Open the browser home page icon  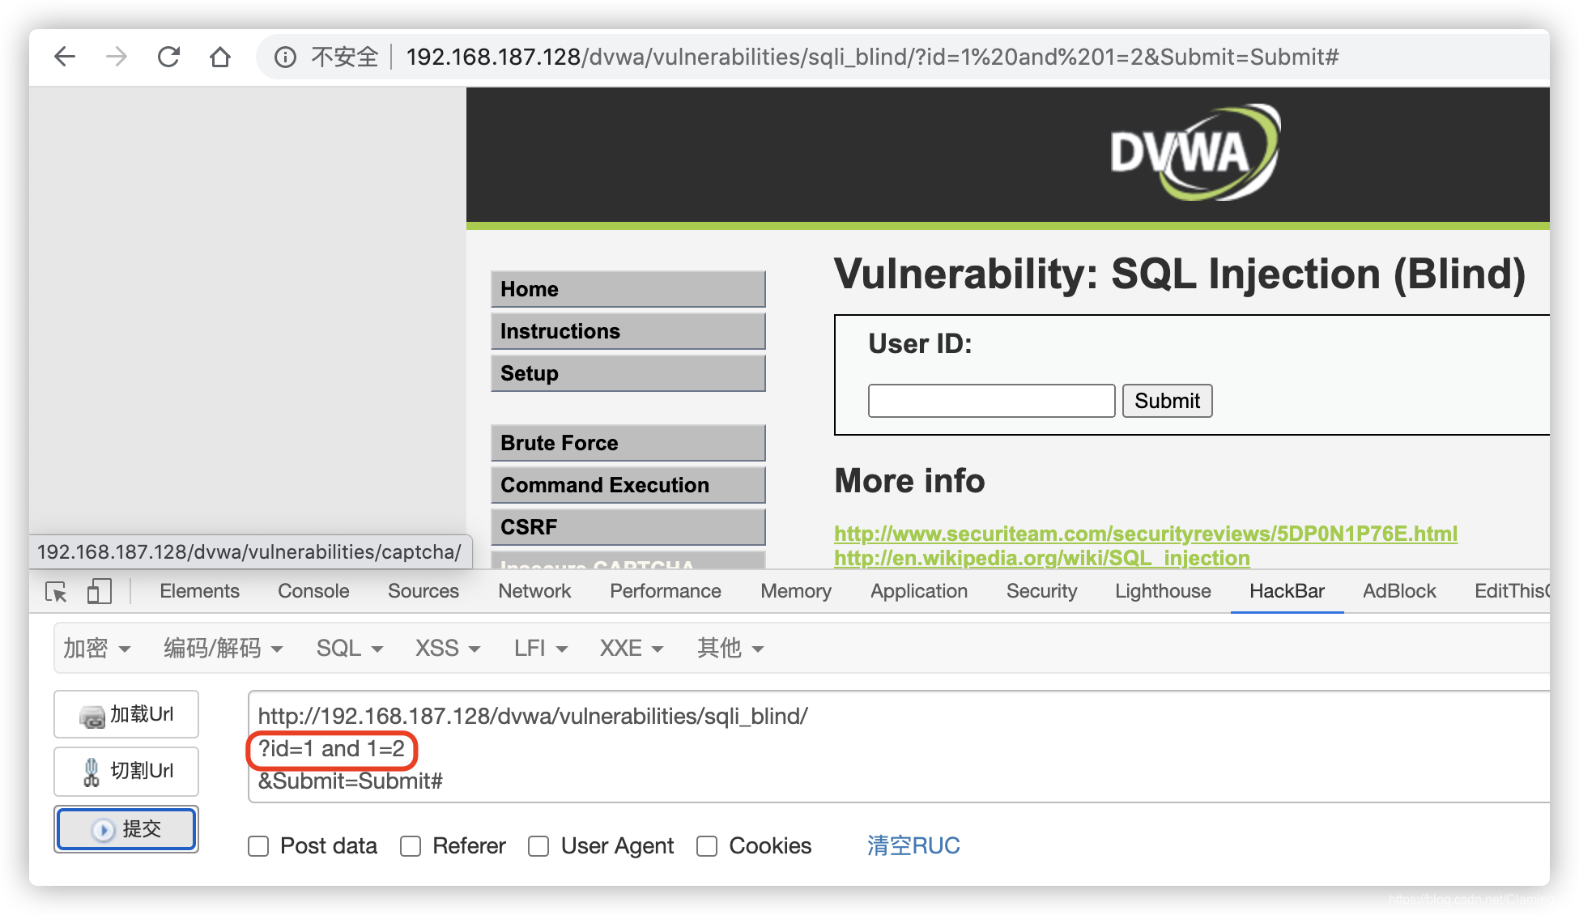pyautogui.click(x=220, y=57)
